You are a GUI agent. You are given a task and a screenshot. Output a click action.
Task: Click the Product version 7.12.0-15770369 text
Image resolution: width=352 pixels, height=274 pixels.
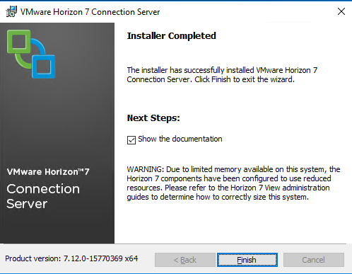pyautogui.click(x=71, y=258)
